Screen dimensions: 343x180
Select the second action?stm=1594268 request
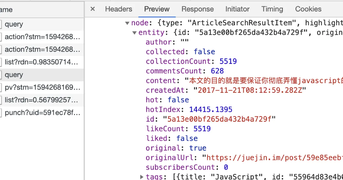42,50
